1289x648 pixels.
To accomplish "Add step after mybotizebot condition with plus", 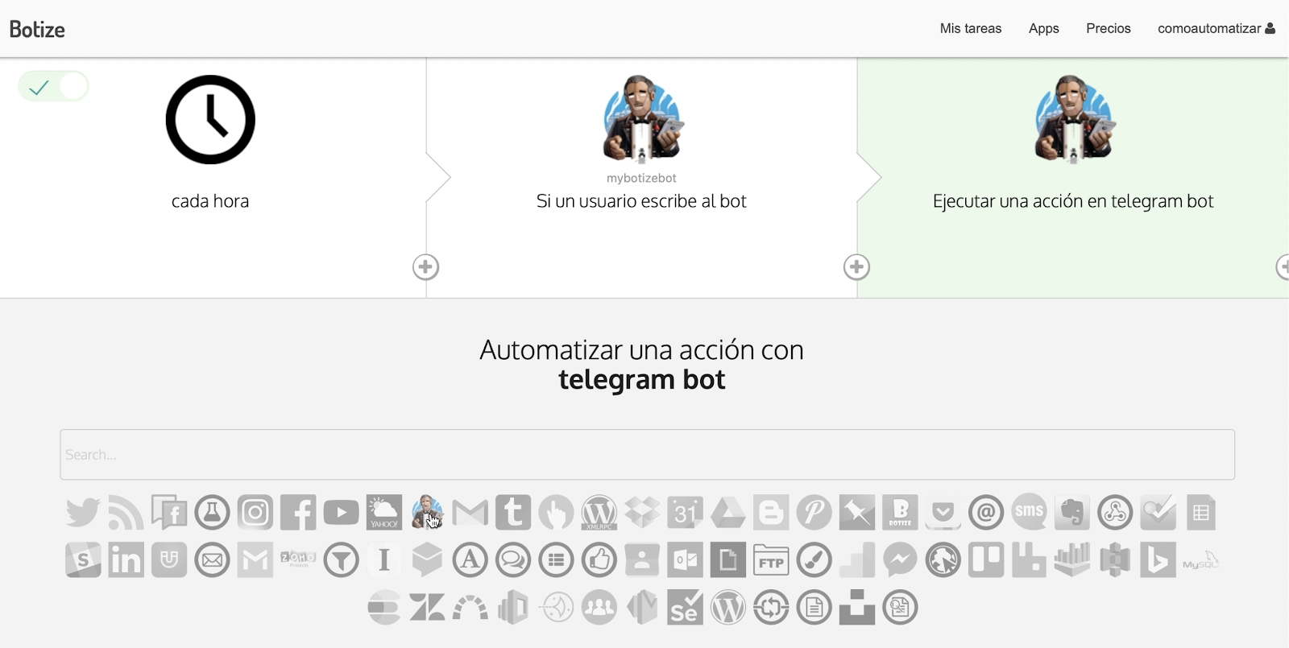I will [856, 267].
